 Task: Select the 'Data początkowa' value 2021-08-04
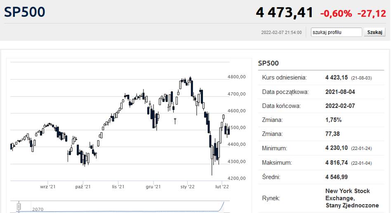pos(340,91)
